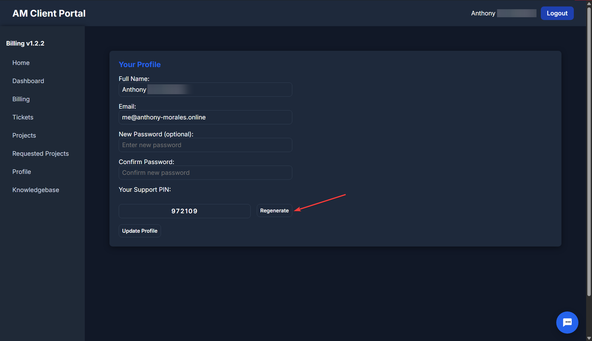Click the Full Name input field

pos(205,90)
